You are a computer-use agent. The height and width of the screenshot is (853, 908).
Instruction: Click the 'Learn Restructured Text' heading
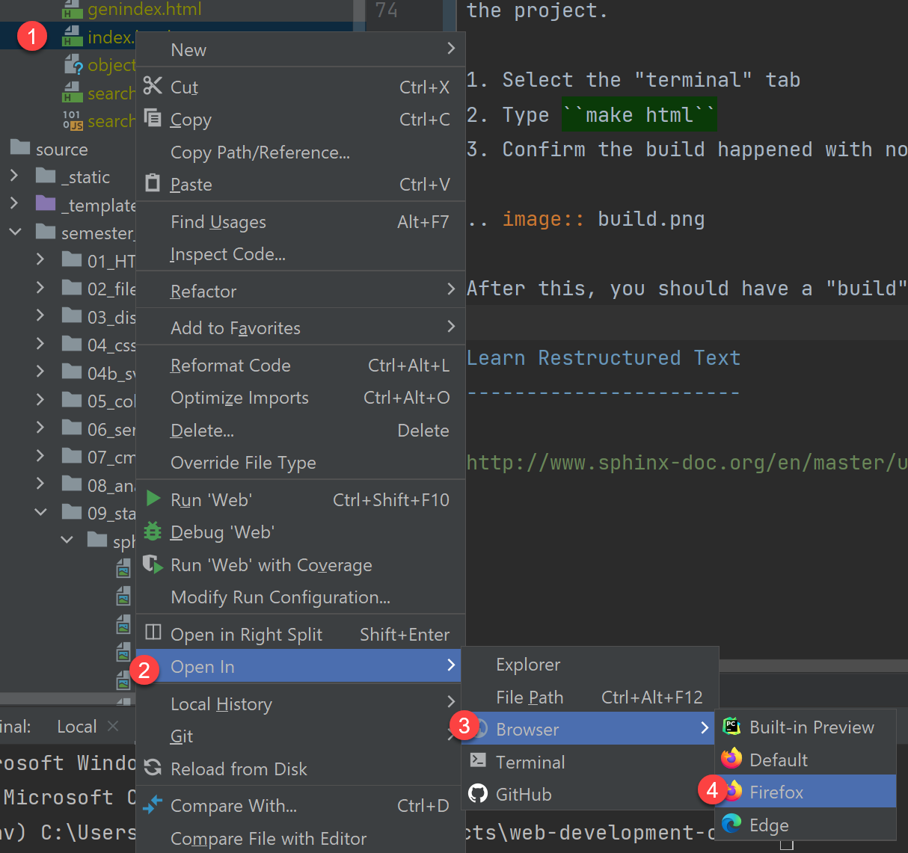pyautogui.click(x=603, y=357)
